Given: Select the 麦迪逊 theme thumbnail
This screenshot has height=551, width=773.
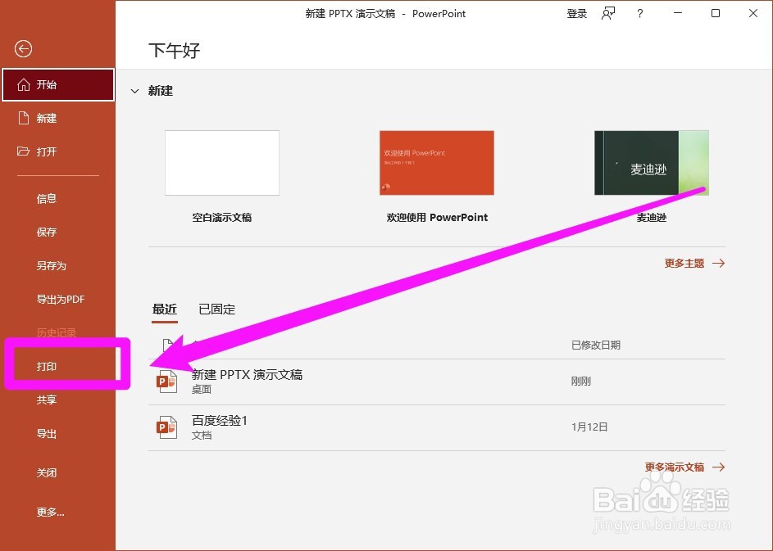Looking at the screenshot, I should pyautogui.click(x=652, y=163).
